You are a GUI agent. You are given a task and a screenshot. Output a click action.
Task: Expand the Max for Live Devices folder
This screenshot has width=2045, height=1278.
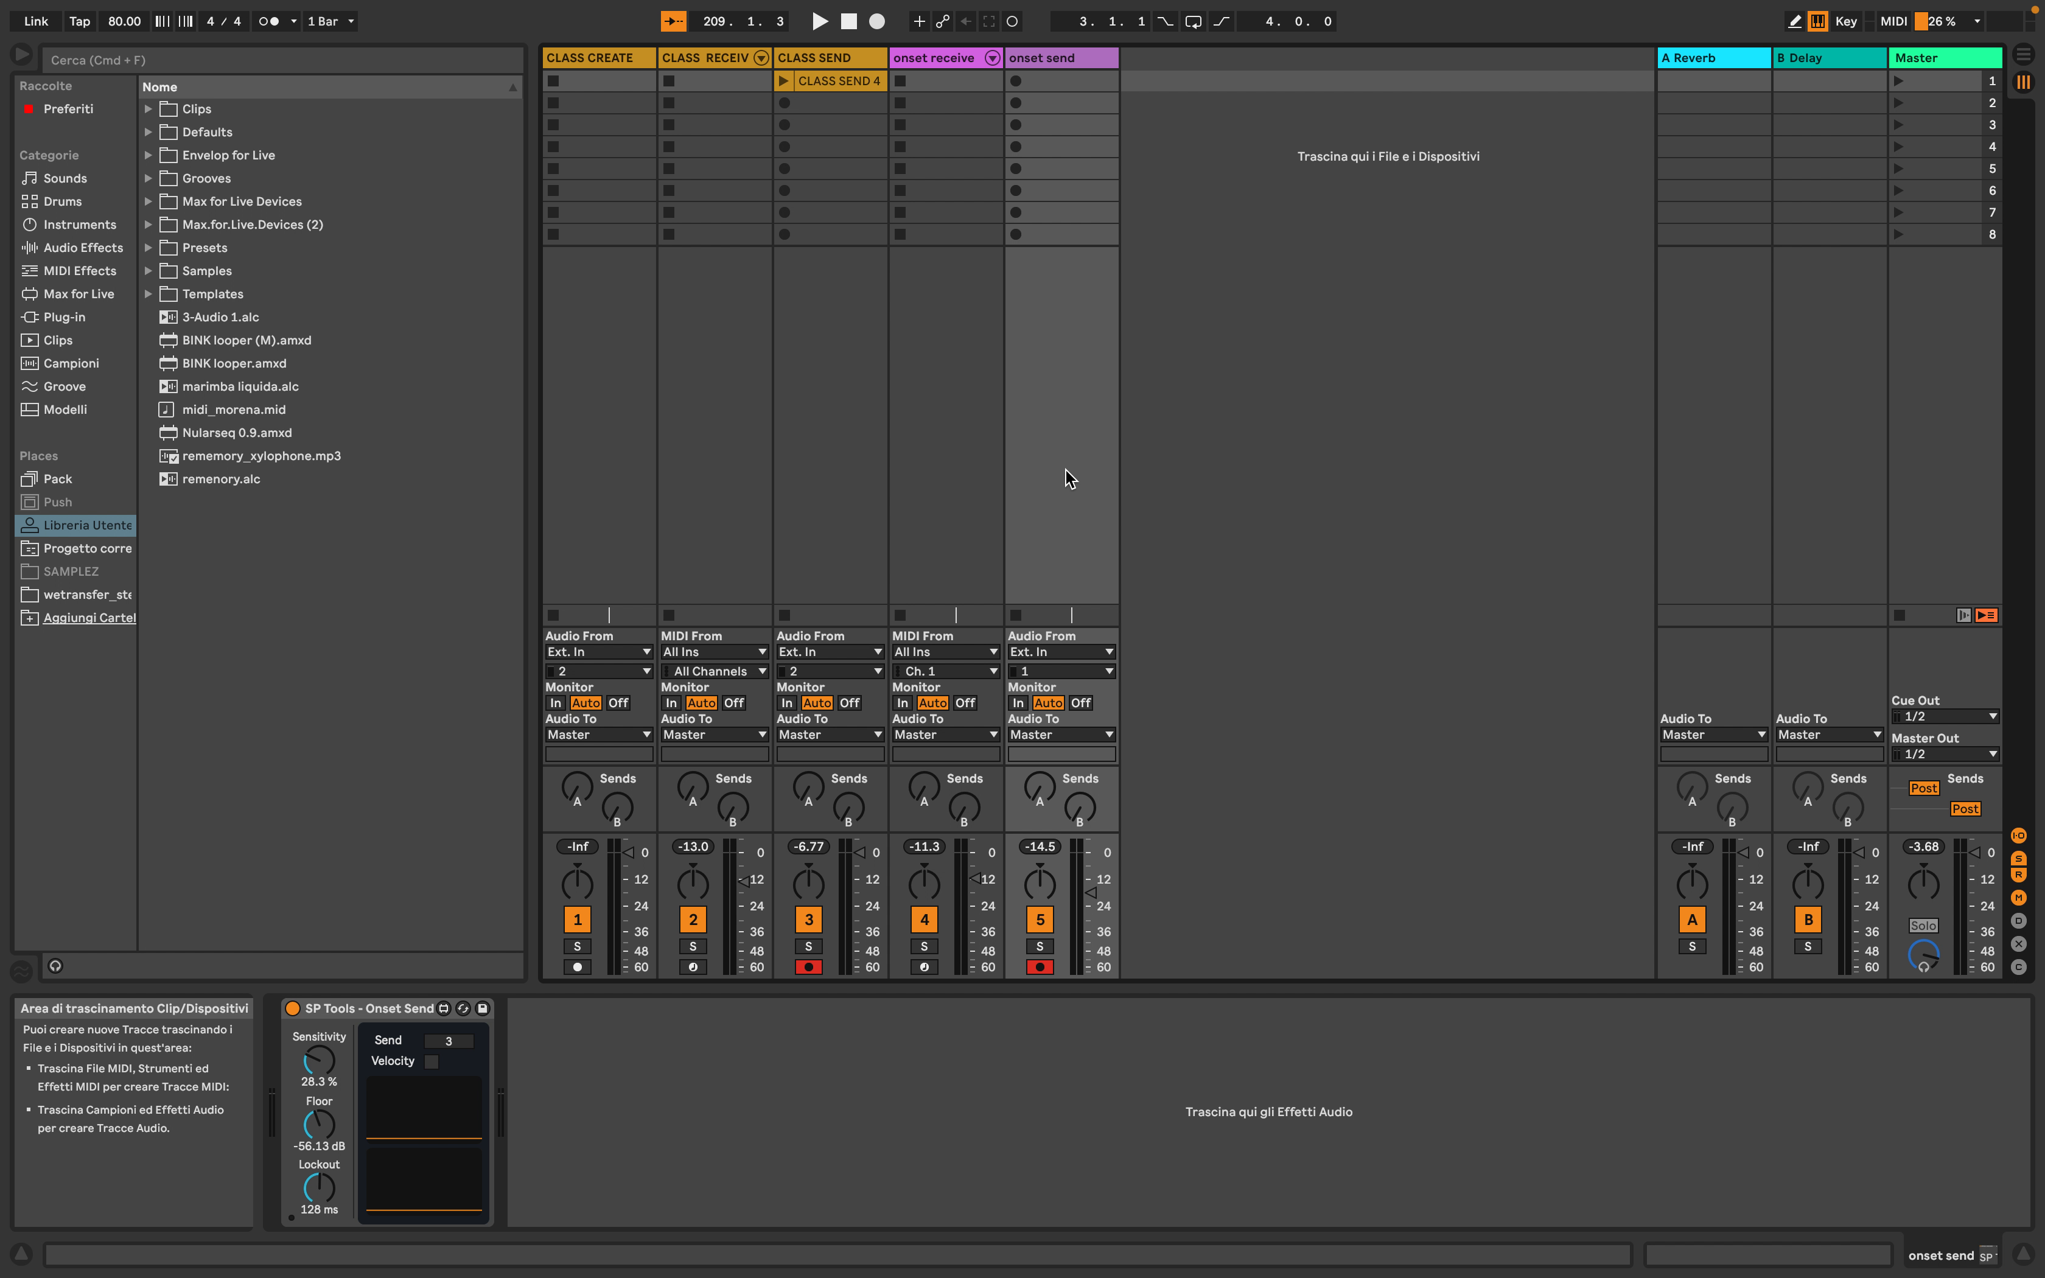pyautogui.click(x=148, y=201)
